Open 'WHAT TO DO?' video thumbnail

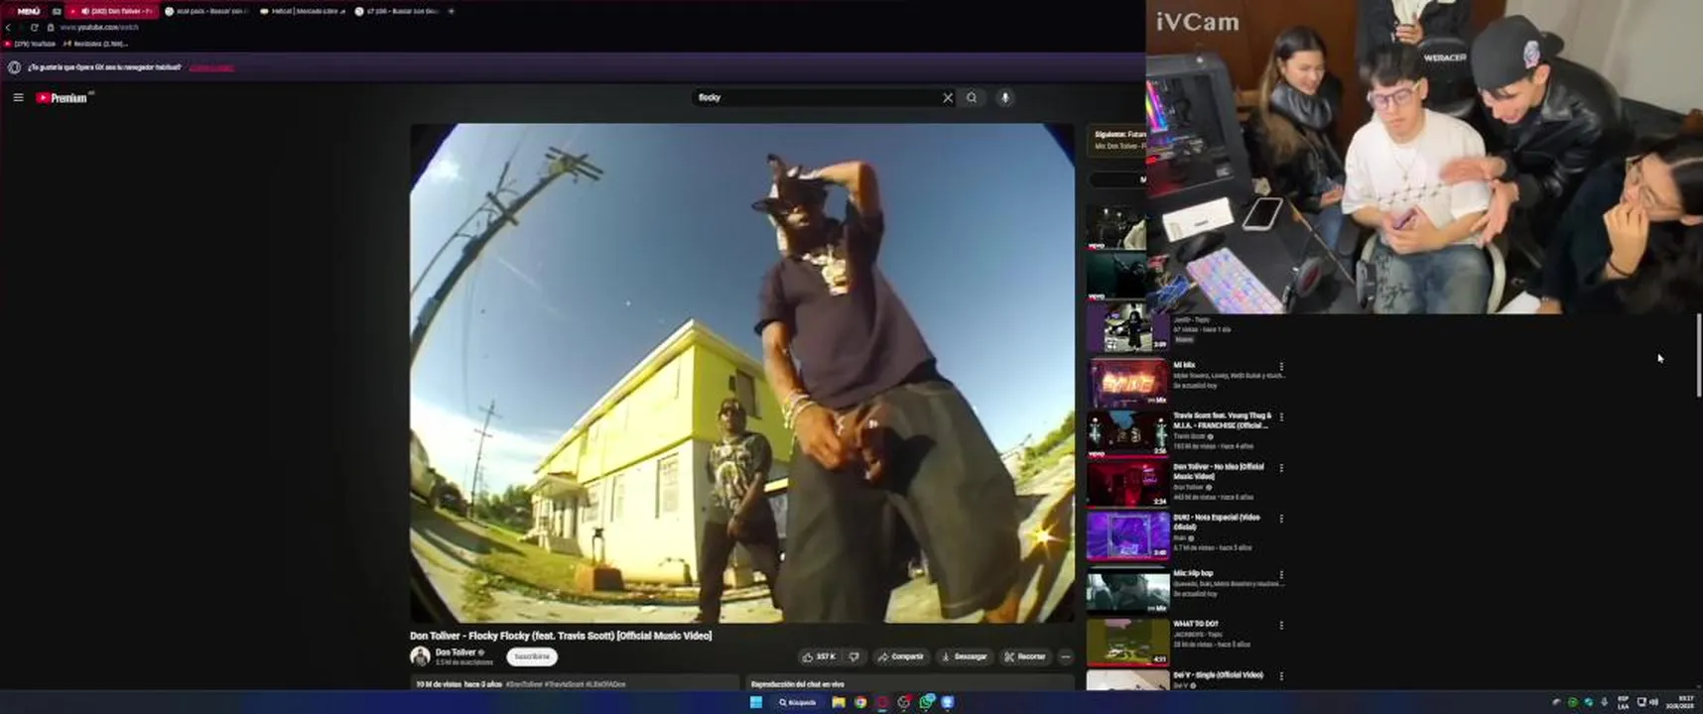[x=1127, y=642]
